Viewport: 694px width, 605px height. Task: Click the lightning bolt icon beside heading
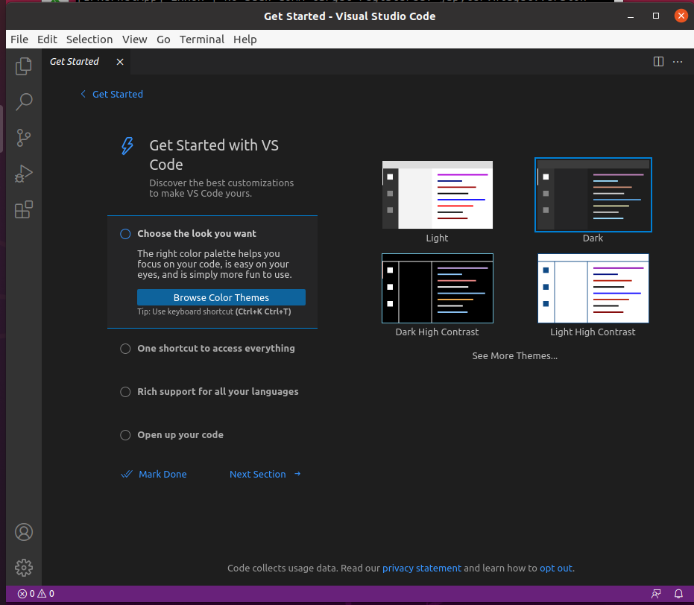pyautogui.click(x=127, y=146)
